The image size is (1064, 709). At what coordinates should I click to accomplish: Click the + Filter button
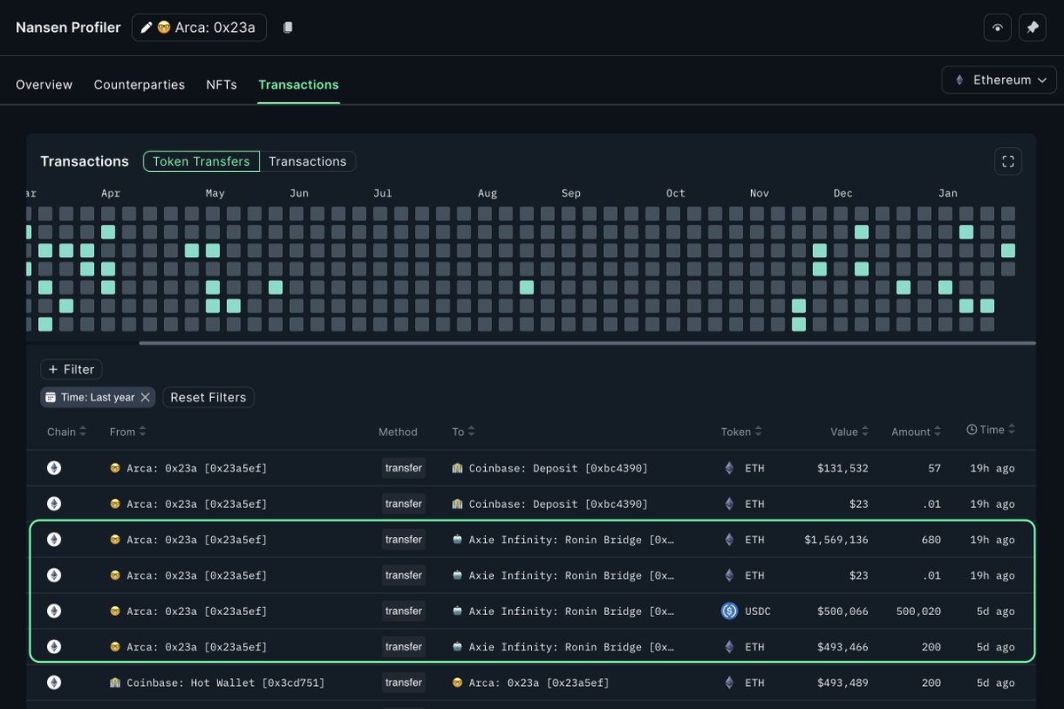pos(71,370)
